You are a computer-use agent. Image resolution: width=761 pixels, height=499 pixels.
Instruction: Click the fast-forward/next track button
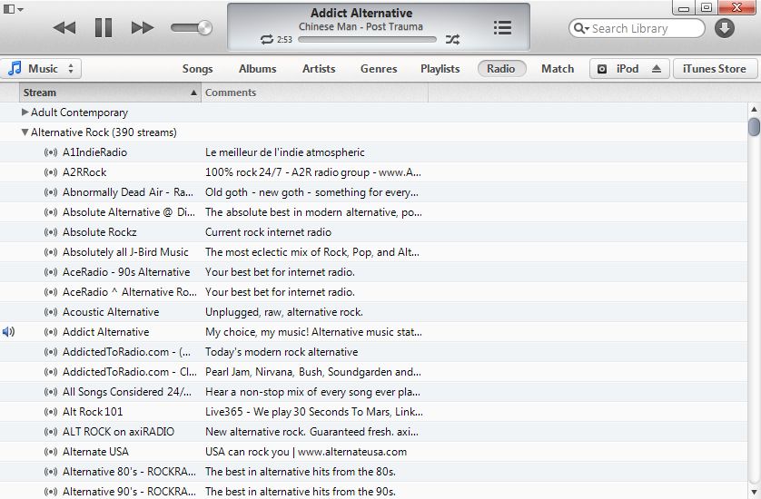click(x=143, y=28)
